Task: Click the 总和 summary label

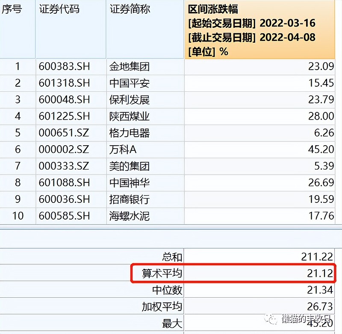Action: 172,257
